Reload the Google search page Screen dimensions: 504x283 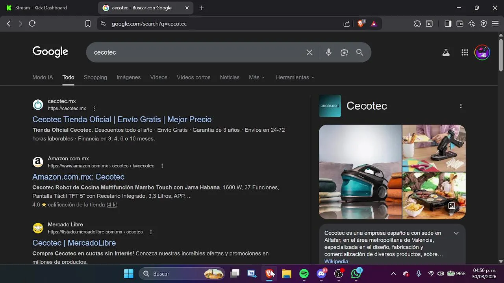(32, 24)
